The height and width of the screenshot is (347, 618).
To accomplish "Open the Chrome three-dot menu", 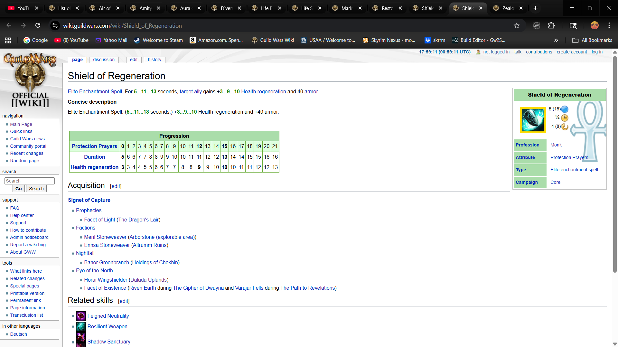I will coord(609,25).
